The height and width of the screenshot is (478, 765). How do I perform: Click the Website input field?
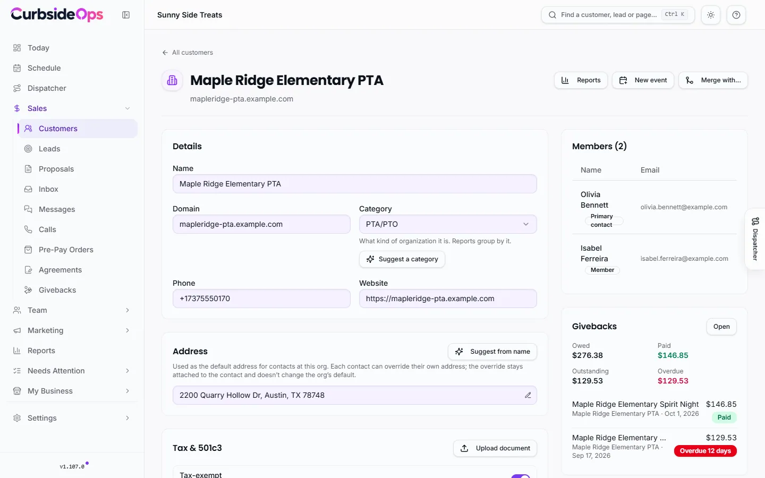(448, 298)
